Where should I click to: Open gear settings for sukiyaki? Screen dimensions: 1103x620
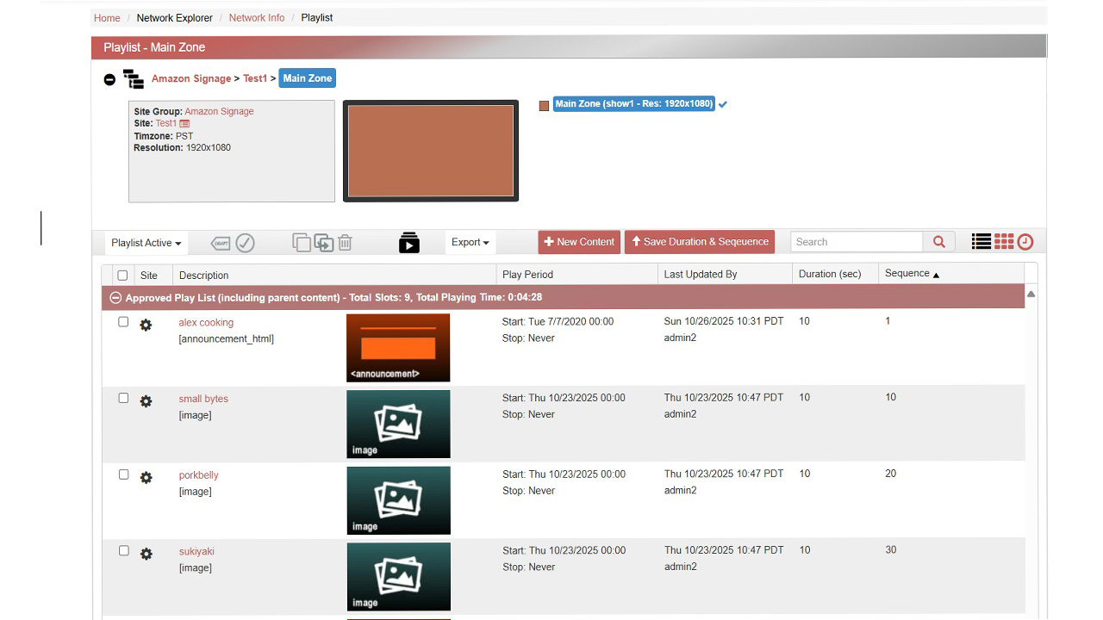point(146,554)
